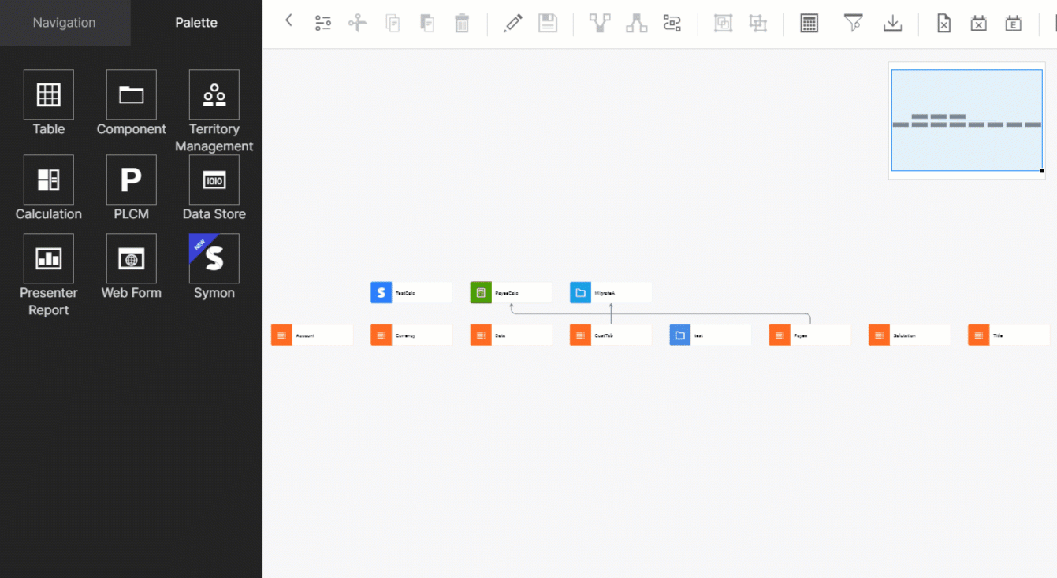The height and width of the screenshot is (578, 1057).
Task: Choose the Presenter Report palette icon
Action: [49, 258]
